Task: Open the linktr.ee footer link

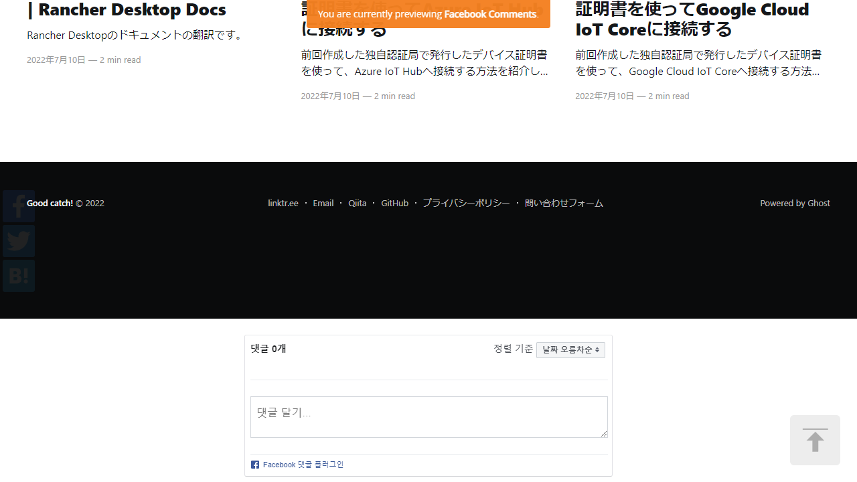Action: point(283,204)
